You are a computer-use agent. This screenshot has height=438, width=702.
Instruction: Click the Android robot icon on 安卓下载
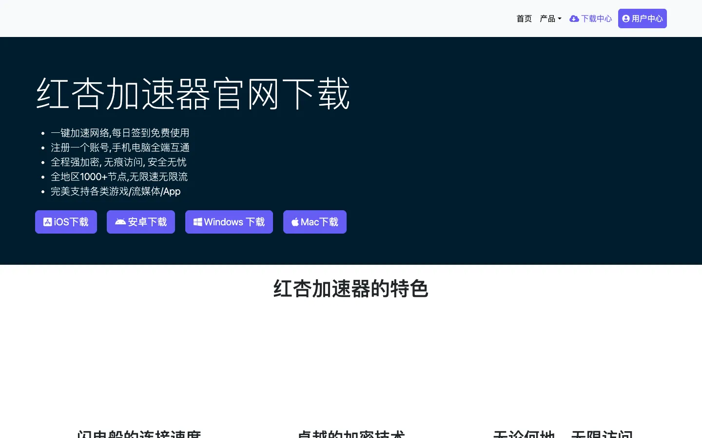120,222
